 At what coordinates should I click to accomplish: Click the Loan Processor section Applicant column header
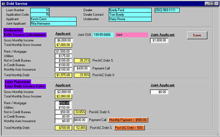63,85
